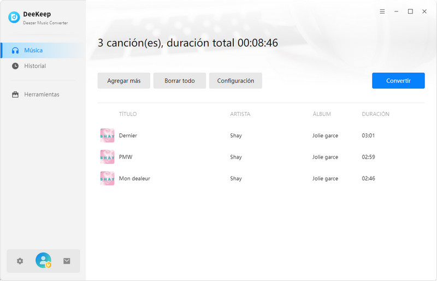
Task: Click the song title Dernier
Action: pos(128,136)
